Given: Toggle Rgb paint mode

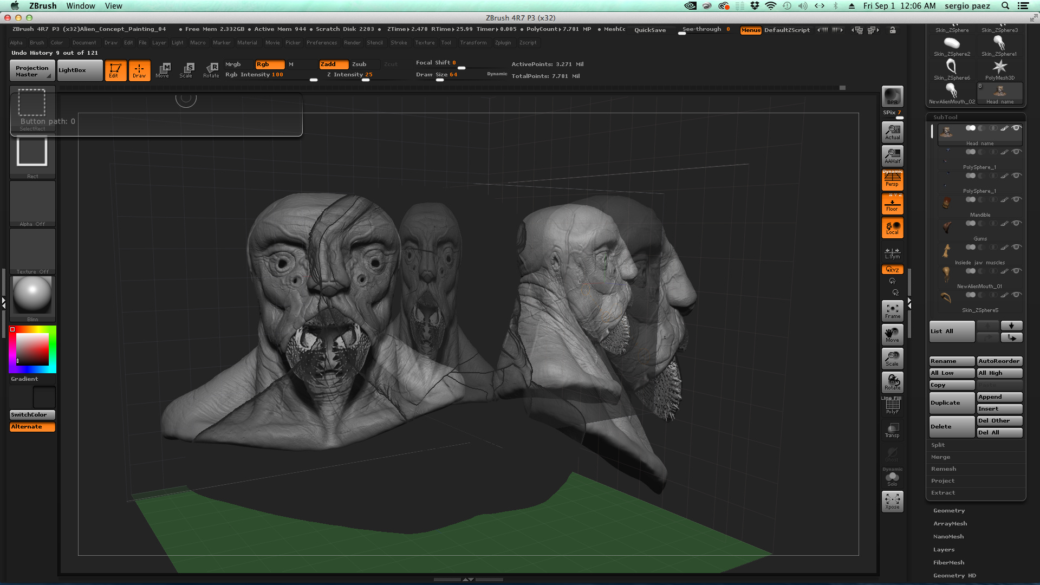Looking at the screenshot, I should pyautogui.click(x=270, y=64).
